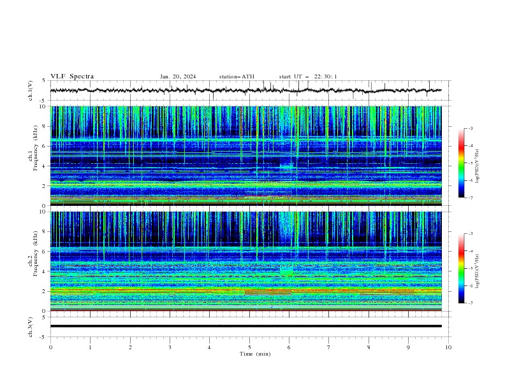Click the ch.1 voltage waveform trace
This screenshot has height=390, width=505.
(x=245, y=90)
